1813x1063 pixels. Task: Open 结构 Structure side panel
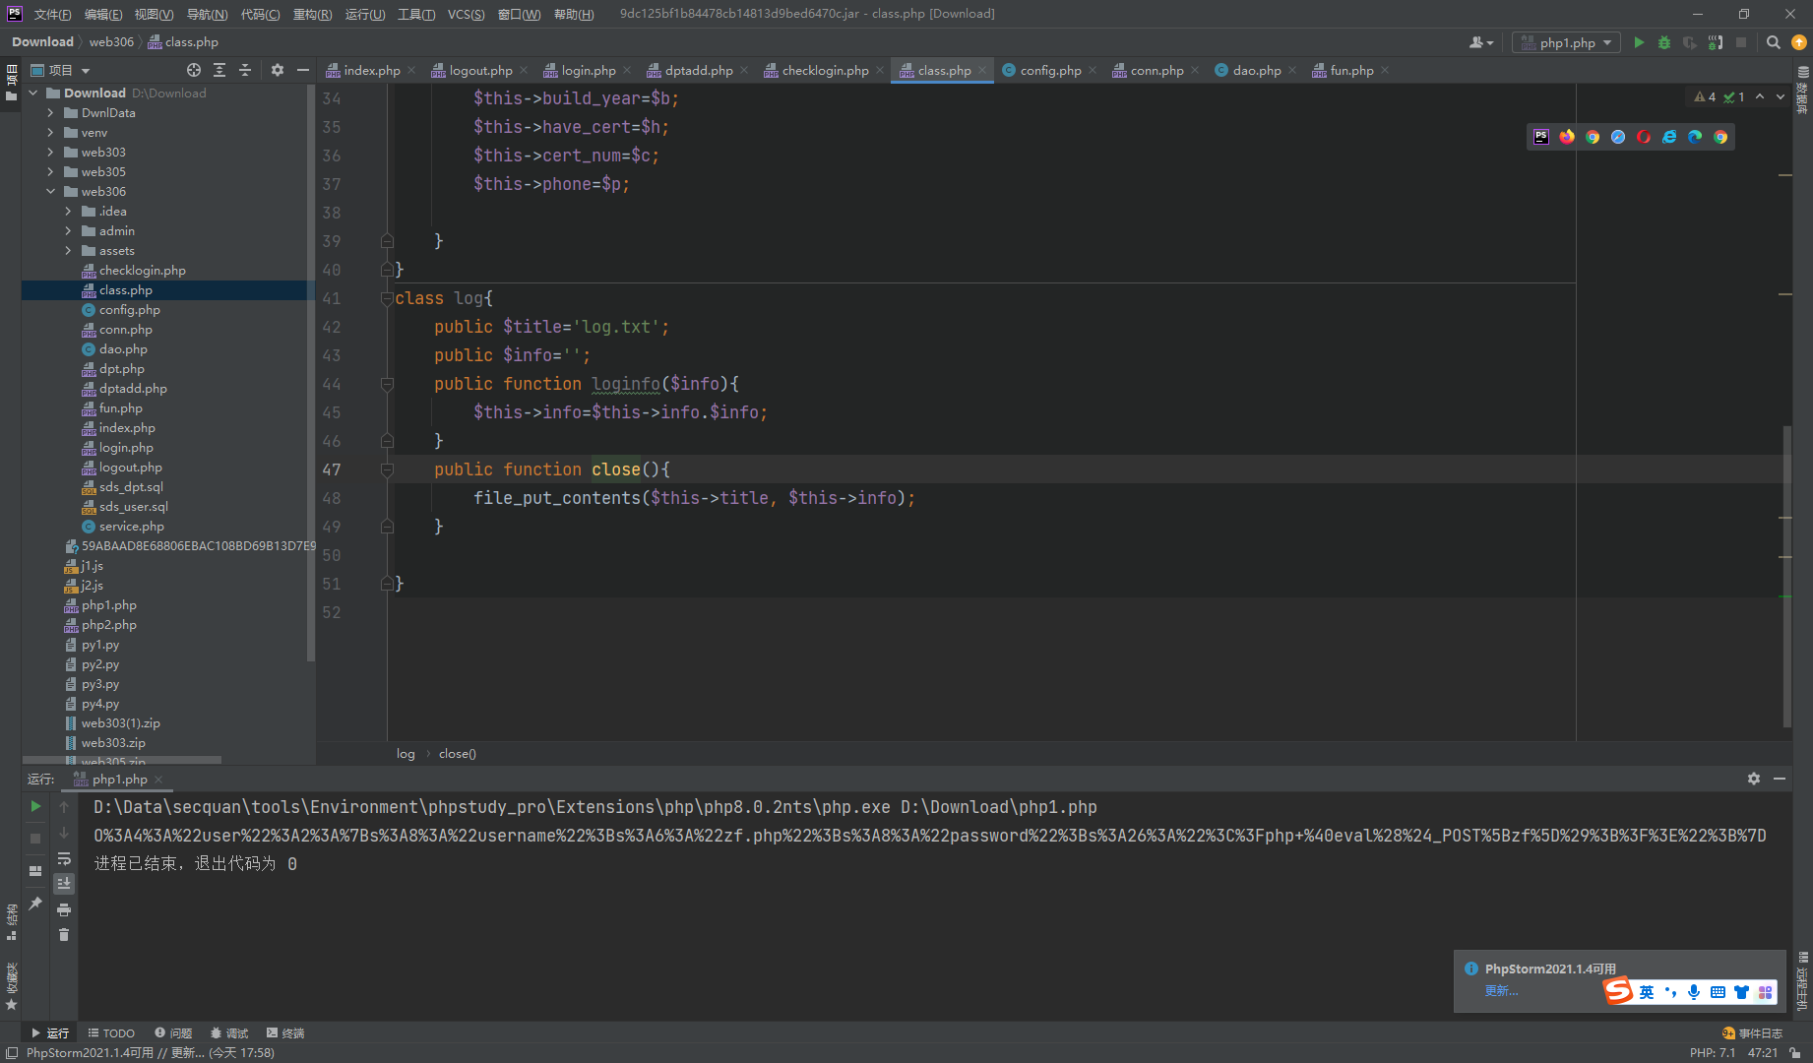[12, 921]
